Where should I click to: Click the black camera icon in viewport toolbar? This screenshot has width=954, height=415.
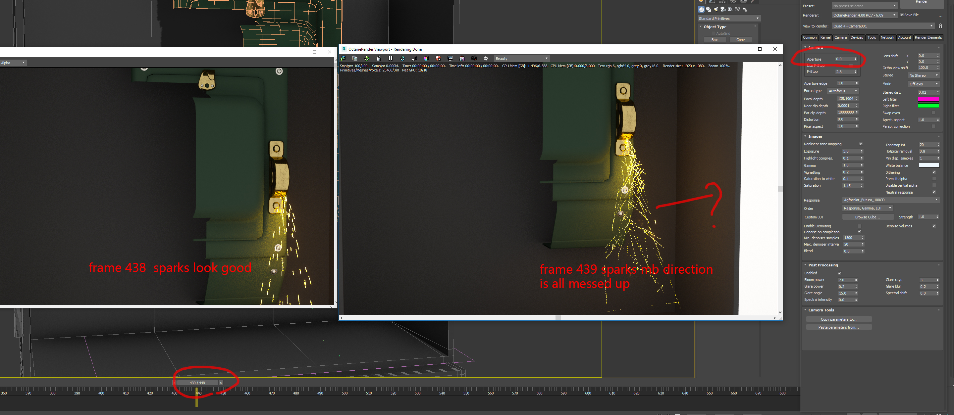click(x=474, y=59)
